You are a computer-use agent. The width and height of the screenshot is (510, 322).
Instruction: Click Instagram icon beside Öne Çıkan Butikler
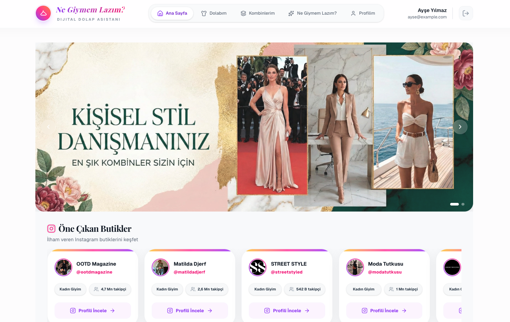tap(51, 228)
